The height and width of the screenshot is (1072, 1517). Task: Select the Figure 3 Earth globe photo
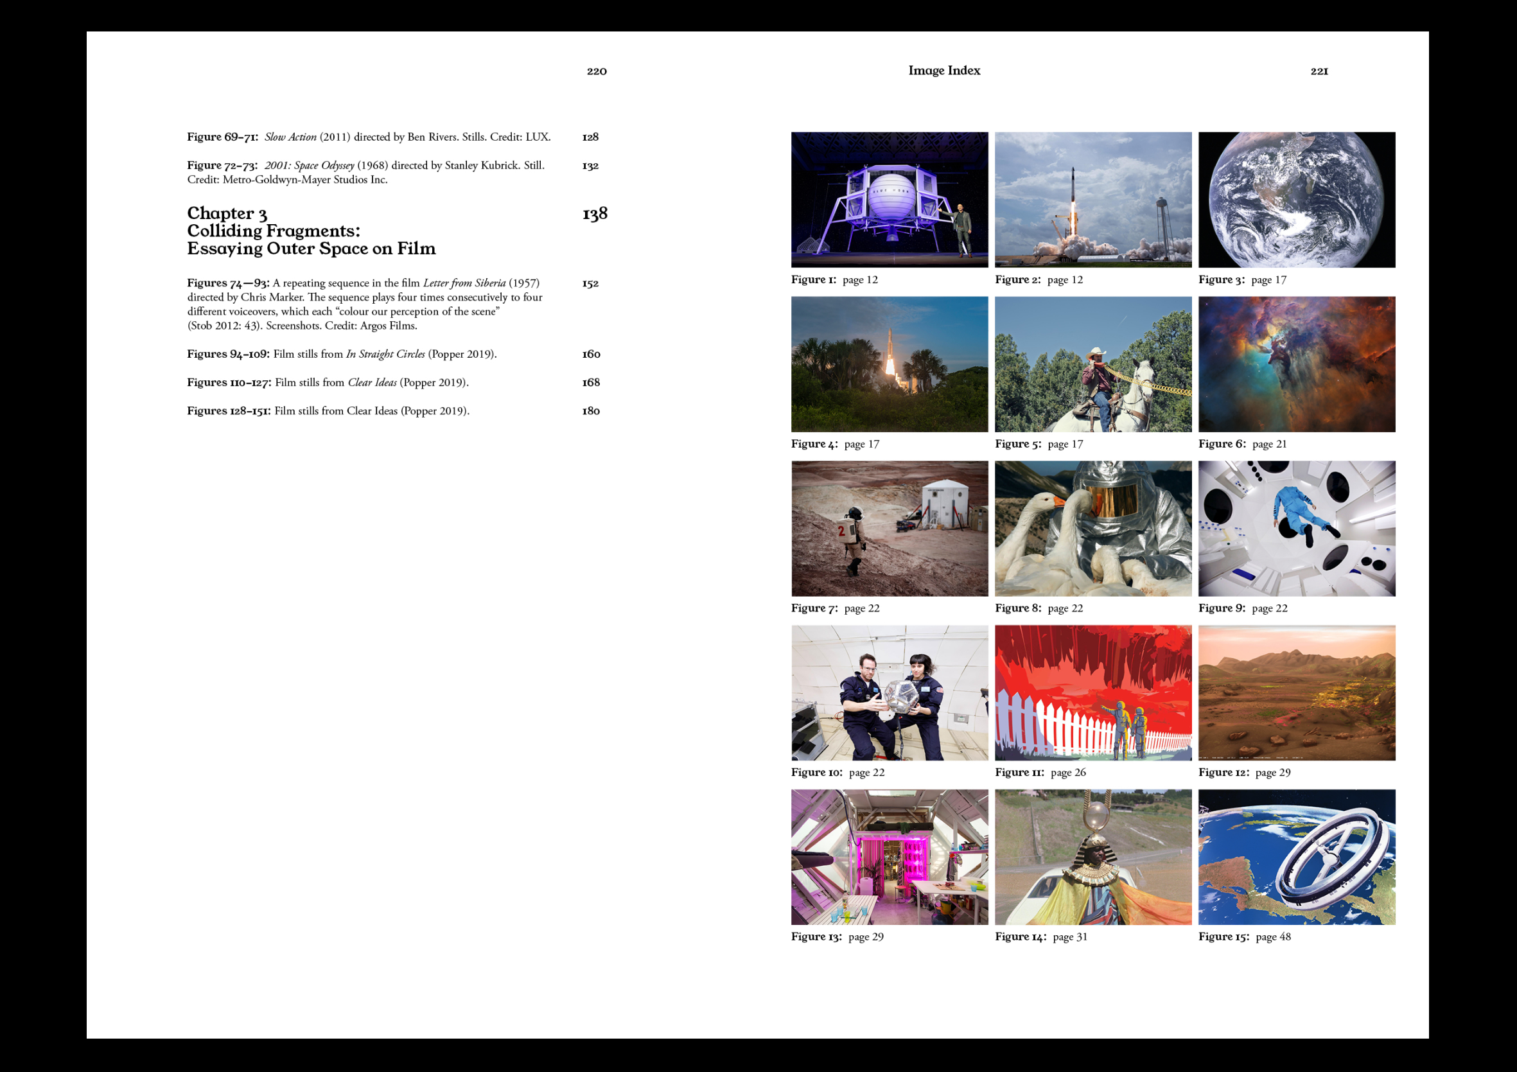[x=1296, y=200]
